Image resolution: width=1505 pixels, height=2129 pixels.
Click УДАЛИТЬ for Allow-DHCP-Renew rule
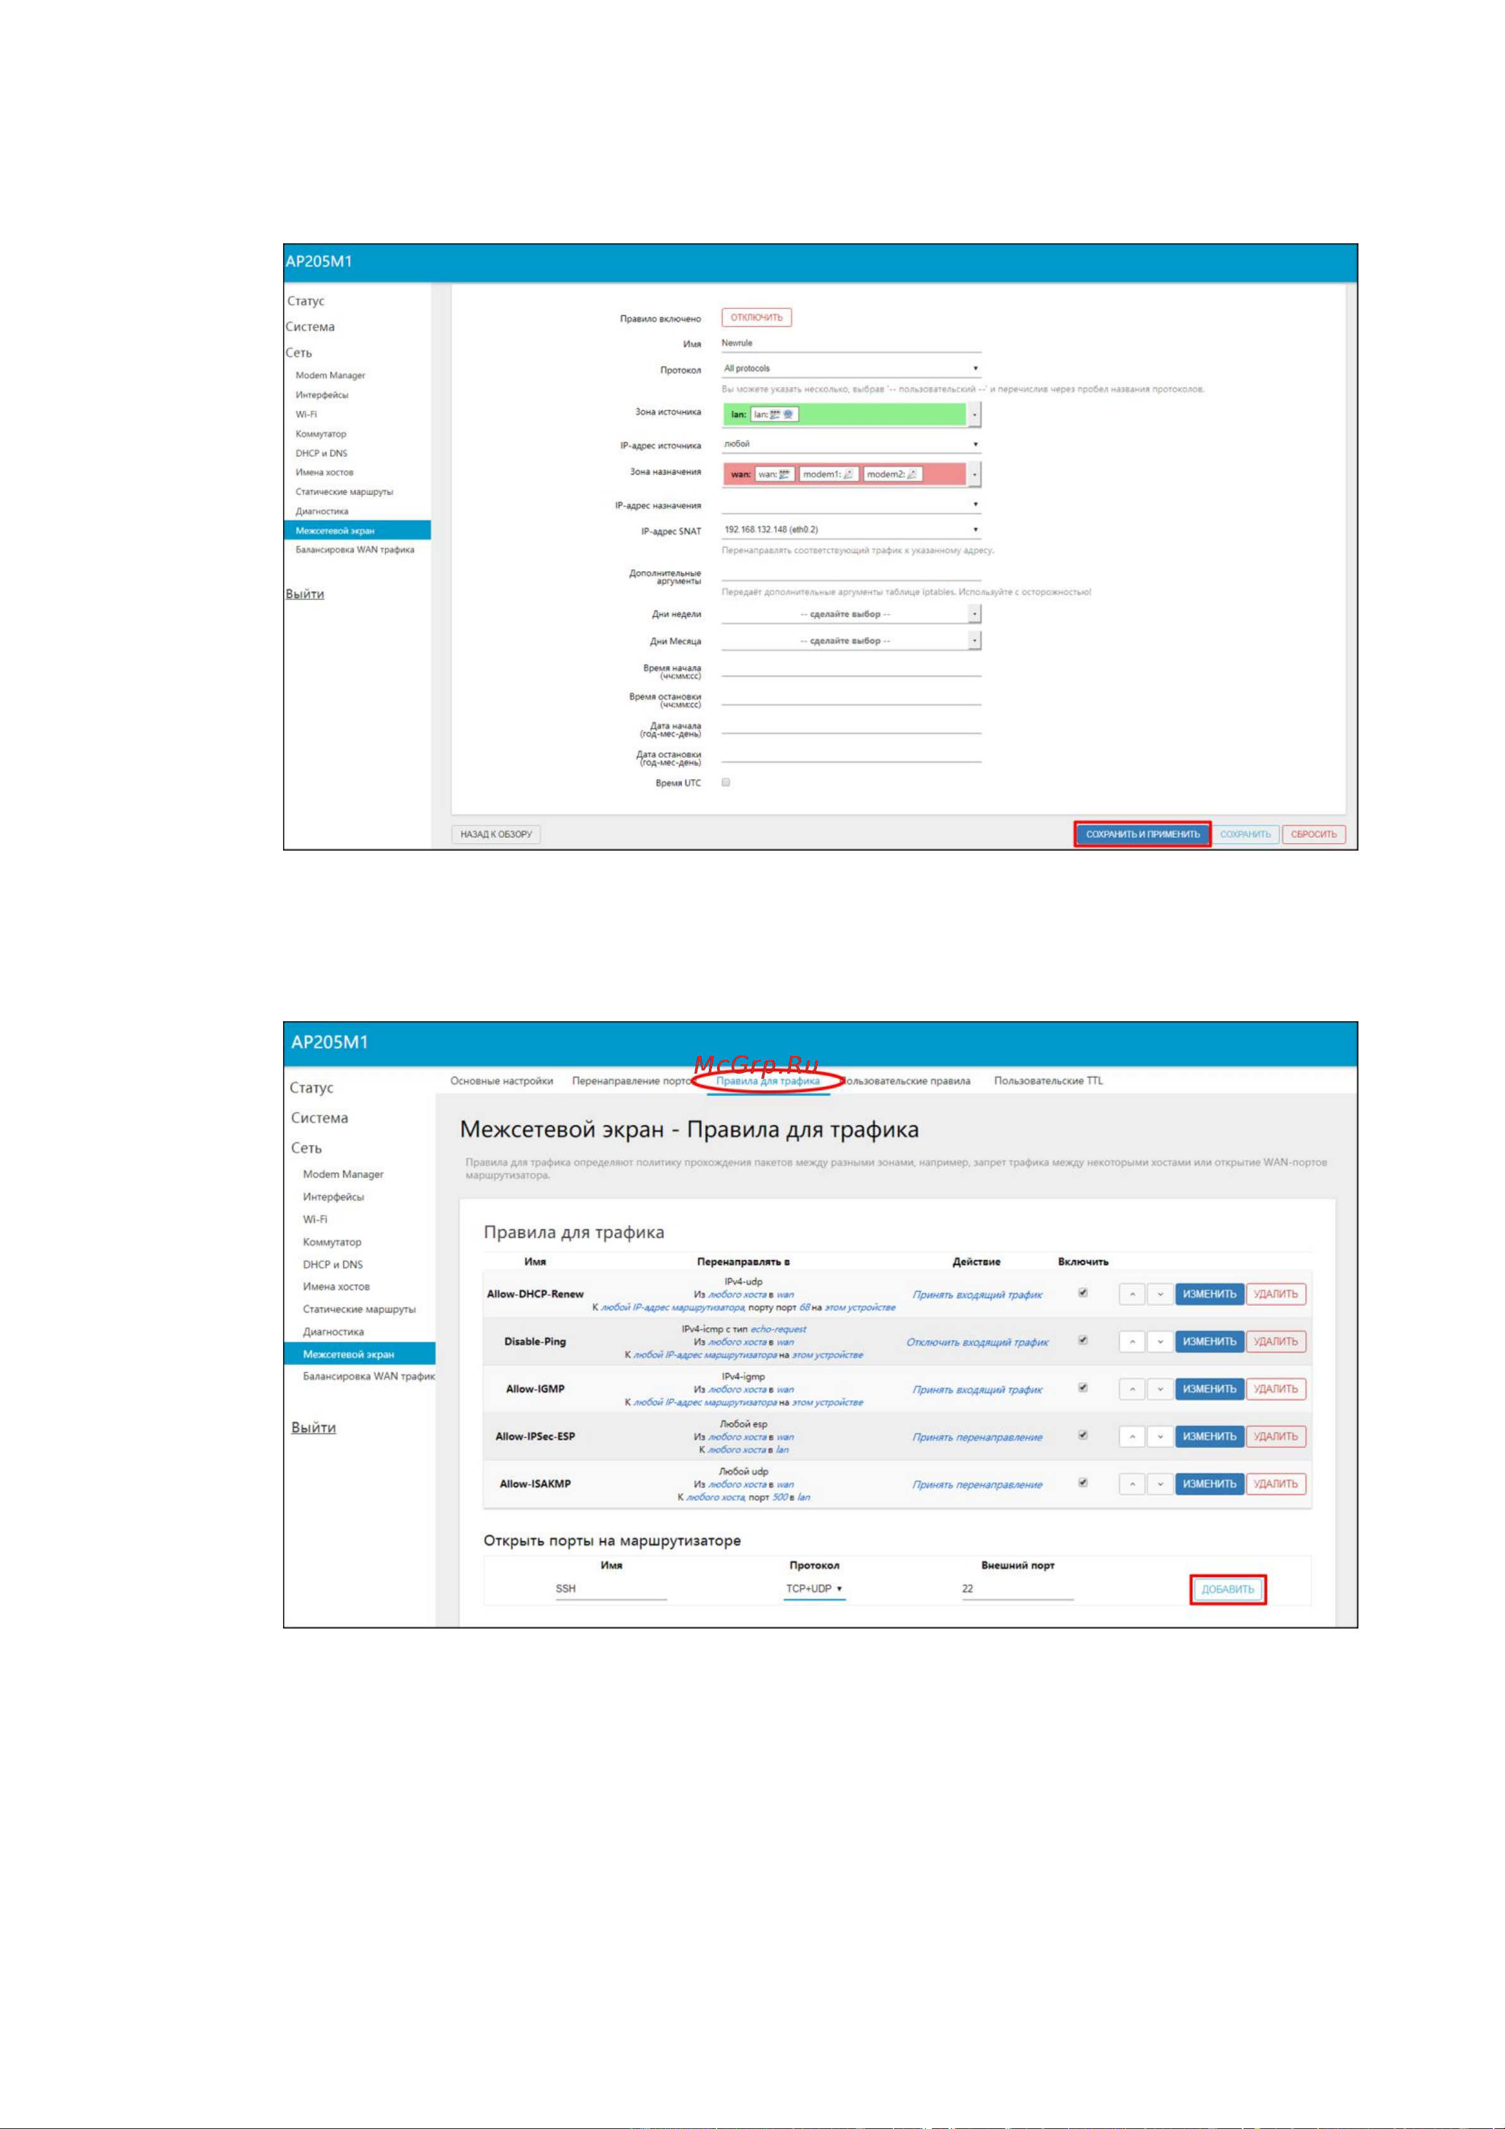point(1276,1294)
